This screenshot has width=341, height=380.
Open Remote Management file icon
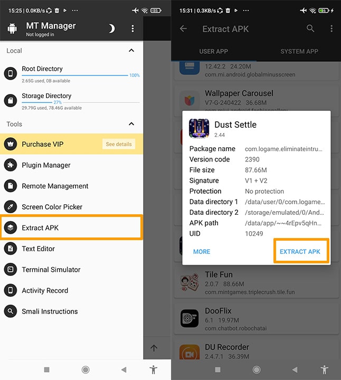(x=11, y=186)
